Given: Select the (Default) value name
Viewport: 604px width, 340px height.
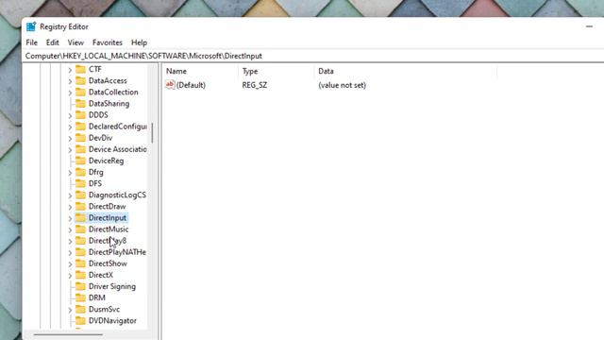Looking at the screenshot, I should pos(191,85).
